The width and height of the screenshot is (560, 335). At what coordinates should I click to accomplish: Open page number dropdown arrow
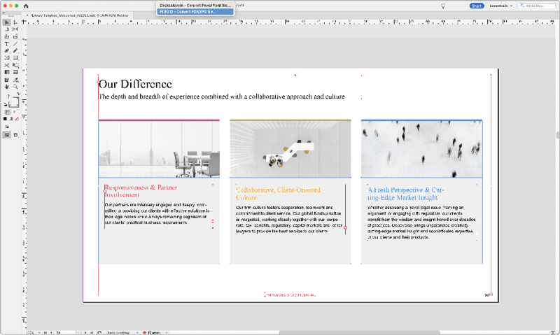click(78, 332)
